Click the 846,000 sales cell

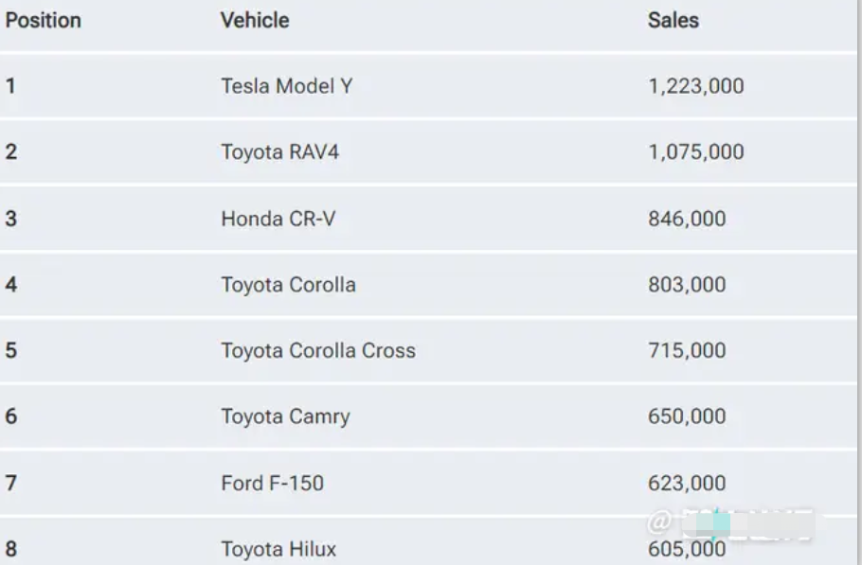pos(686,219)
